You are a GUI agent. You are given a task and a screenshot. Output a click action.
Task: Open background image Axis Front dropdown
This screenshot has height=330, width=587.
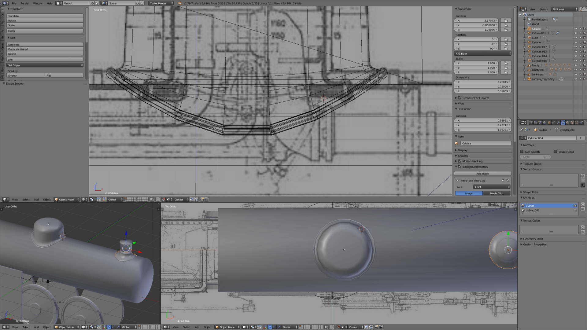click(492, 187)
